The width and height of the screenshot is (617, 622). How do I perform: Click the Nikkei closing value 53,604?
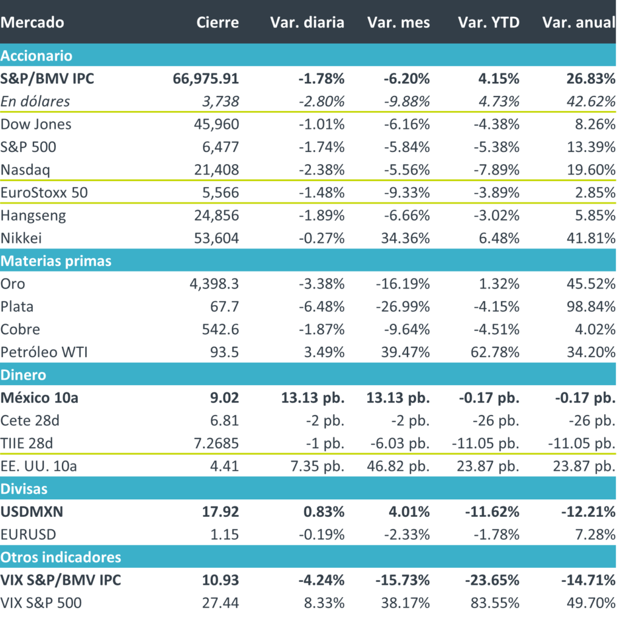[217, 238]
